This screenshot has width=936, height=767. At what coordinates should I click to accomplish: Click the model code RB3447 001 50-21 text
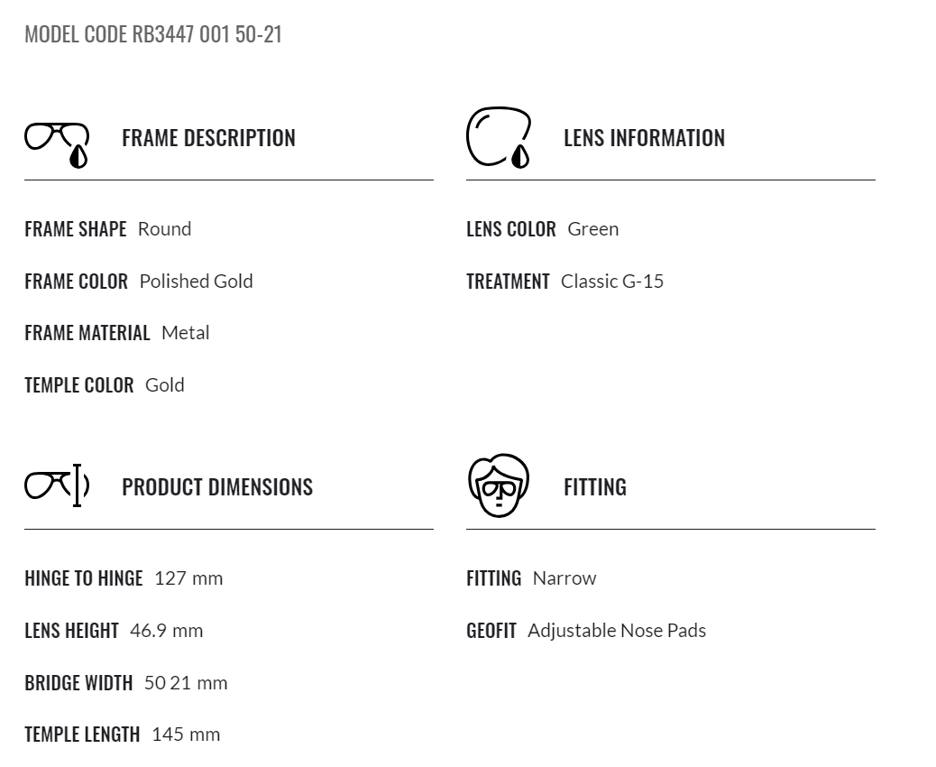pos(152,34)
